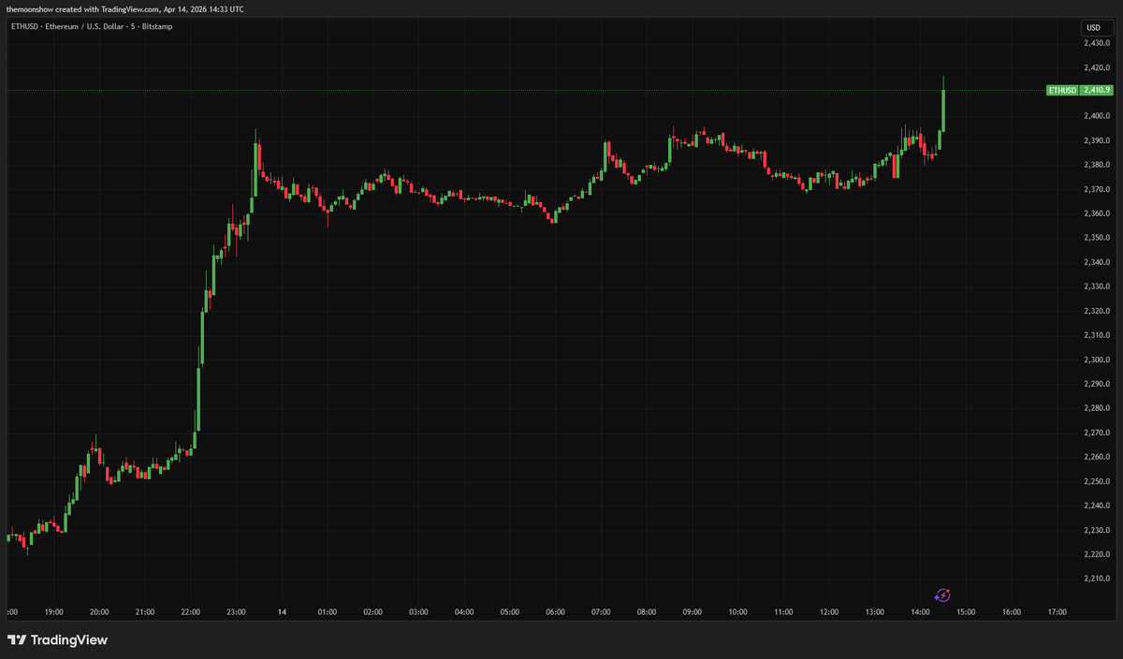Click the 2,230.0 price axis label
This screenshot has height=659, width=1123.
click(x=1097, y=530)
